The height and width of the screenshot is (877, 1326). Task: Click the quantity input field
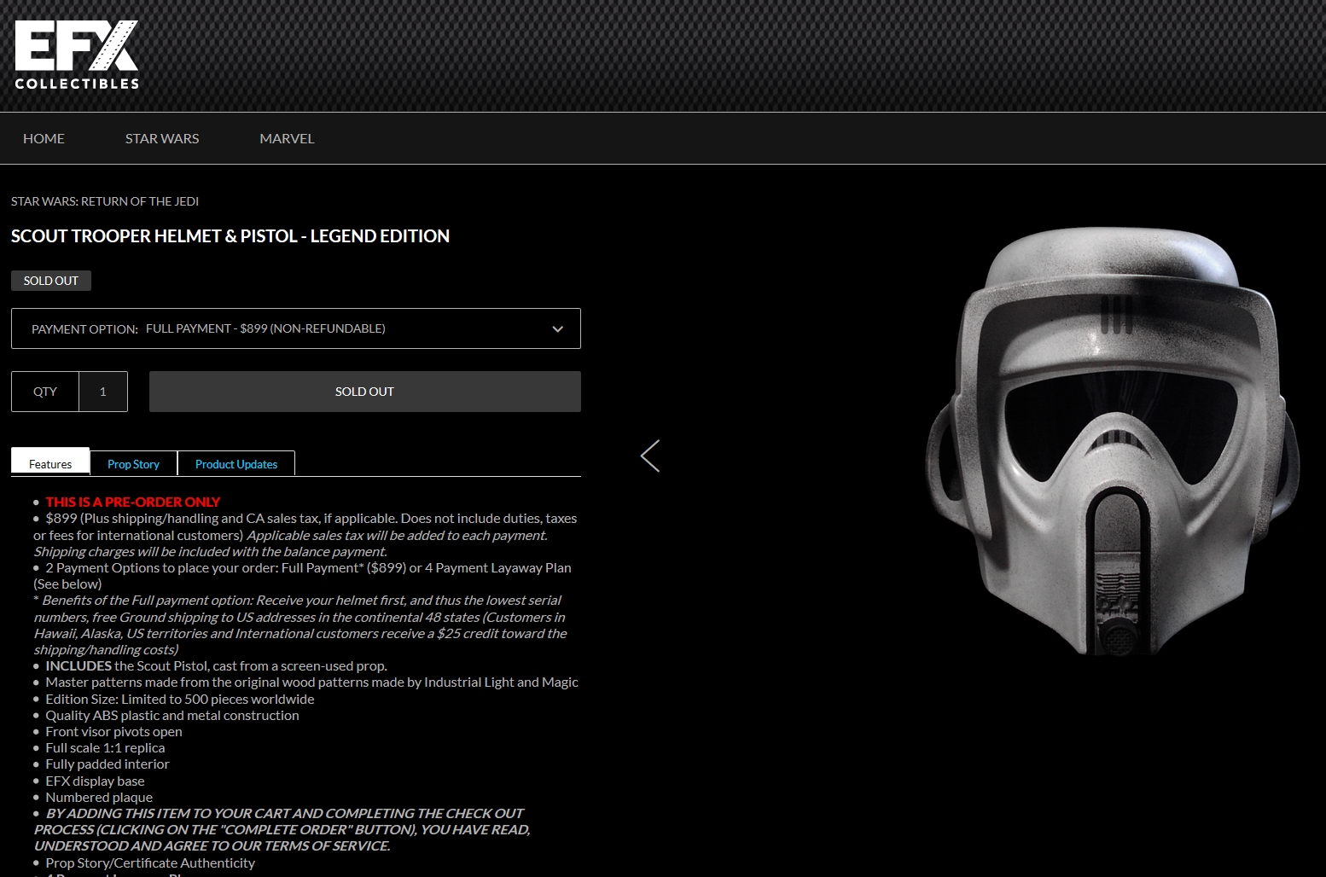tap(103, 392)
